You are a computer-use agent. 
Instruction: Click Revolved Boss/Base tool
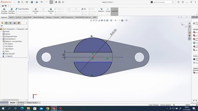pos(11,11)
